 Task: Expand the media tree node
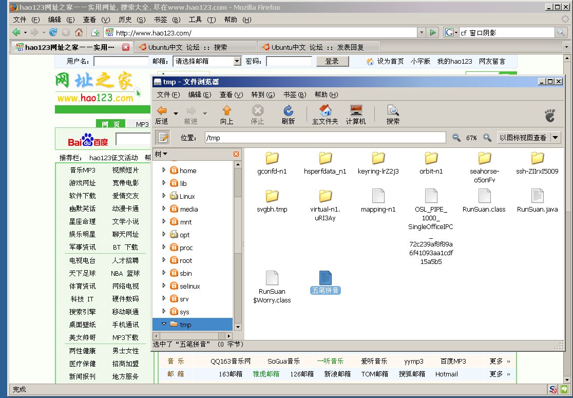(x=164, y=209)
